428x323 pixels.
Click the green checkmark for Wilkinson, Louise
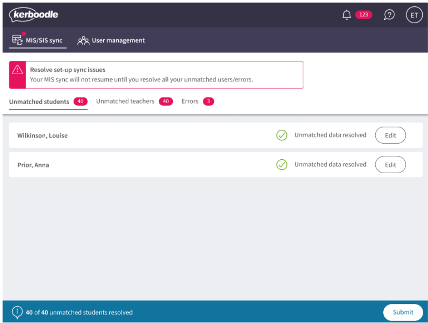point(282,135)
